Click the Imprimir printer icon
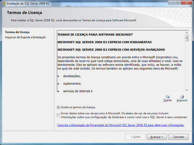Image resolution: width=194 pixels, height=145 pixels. click(182, 97)
